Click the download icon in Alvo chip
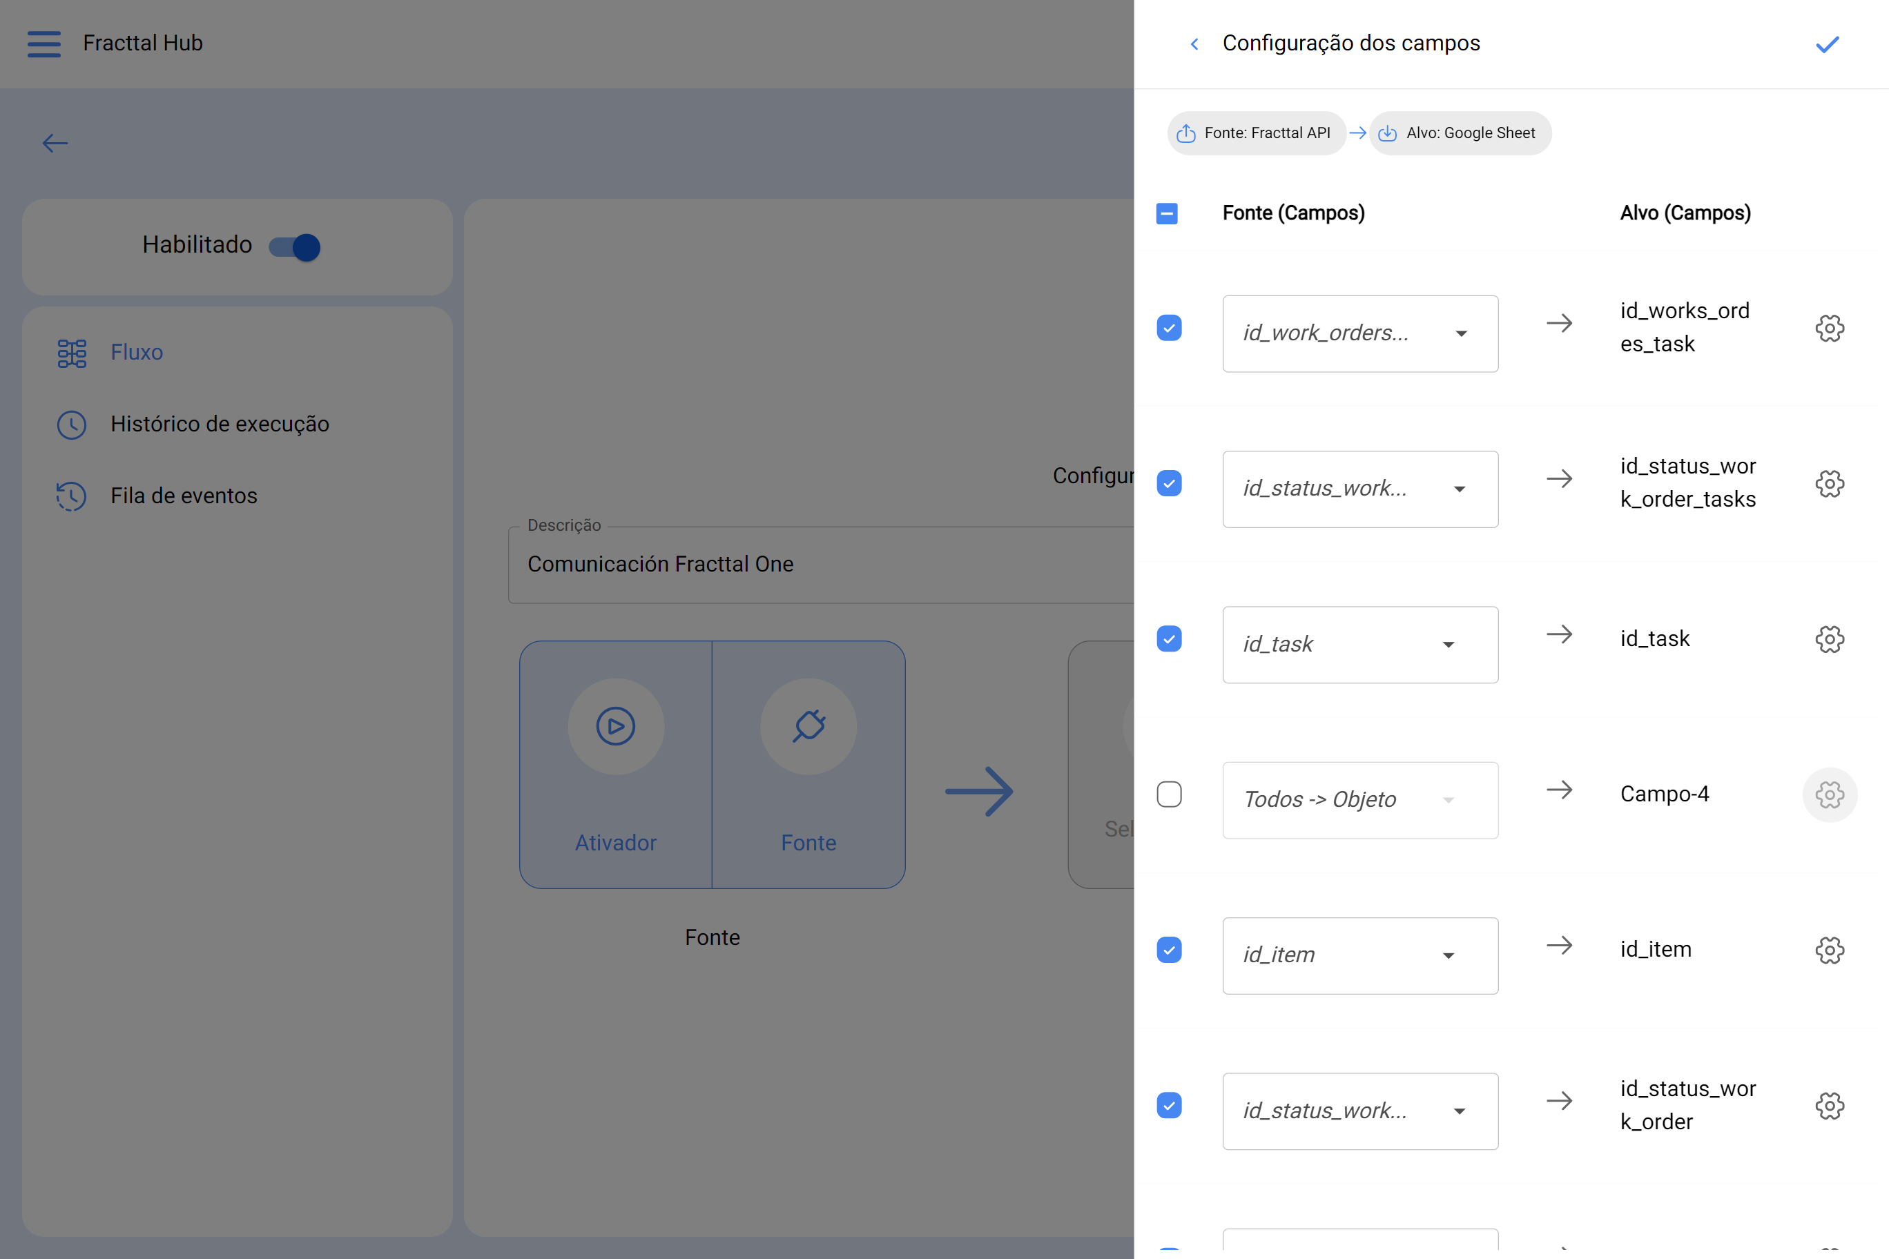This screenshot has width=1889, height=1259. tap(1388, 133)
